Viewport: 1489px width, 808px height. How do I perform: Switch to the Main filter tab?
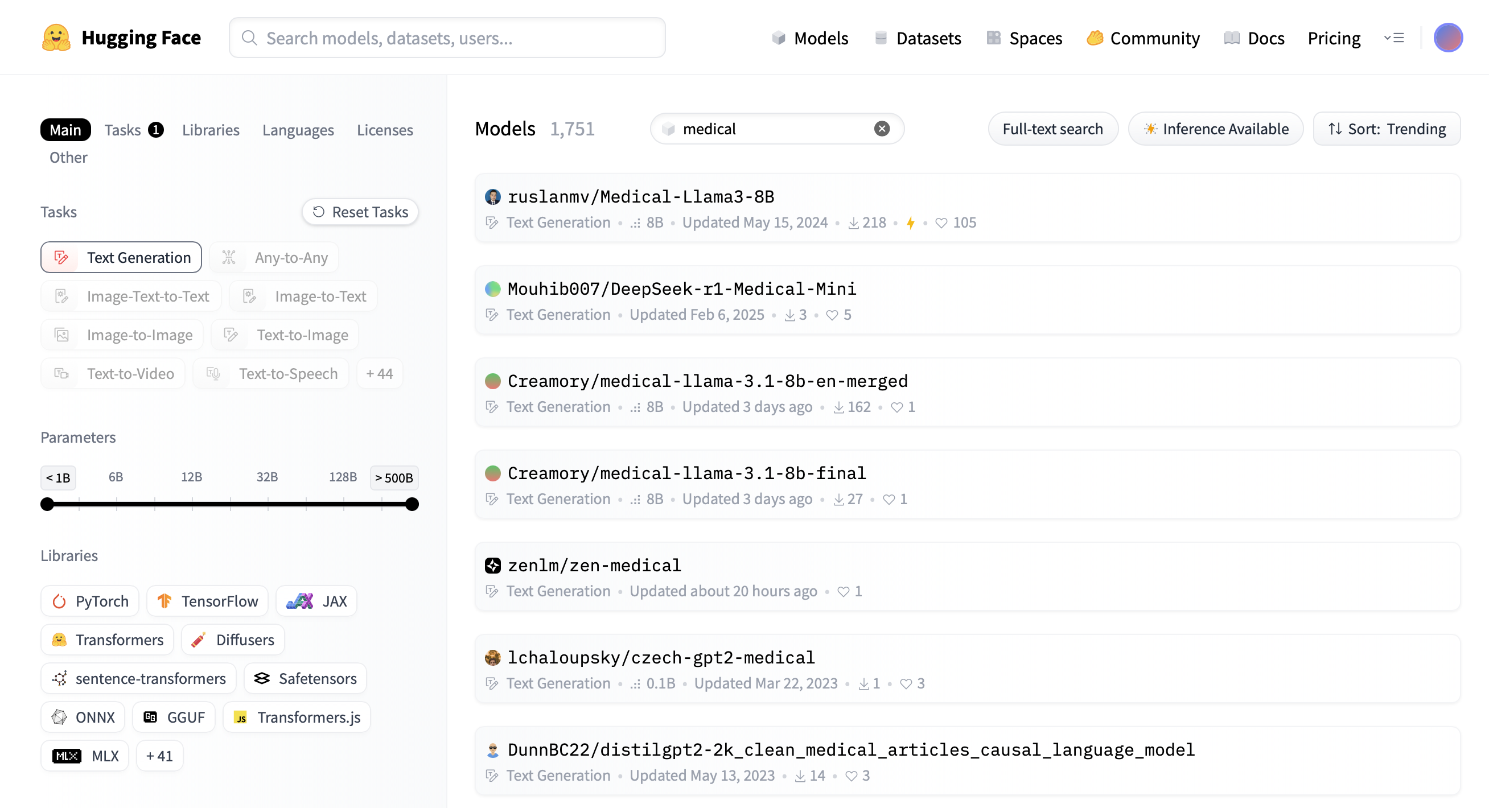coord(65,130)
